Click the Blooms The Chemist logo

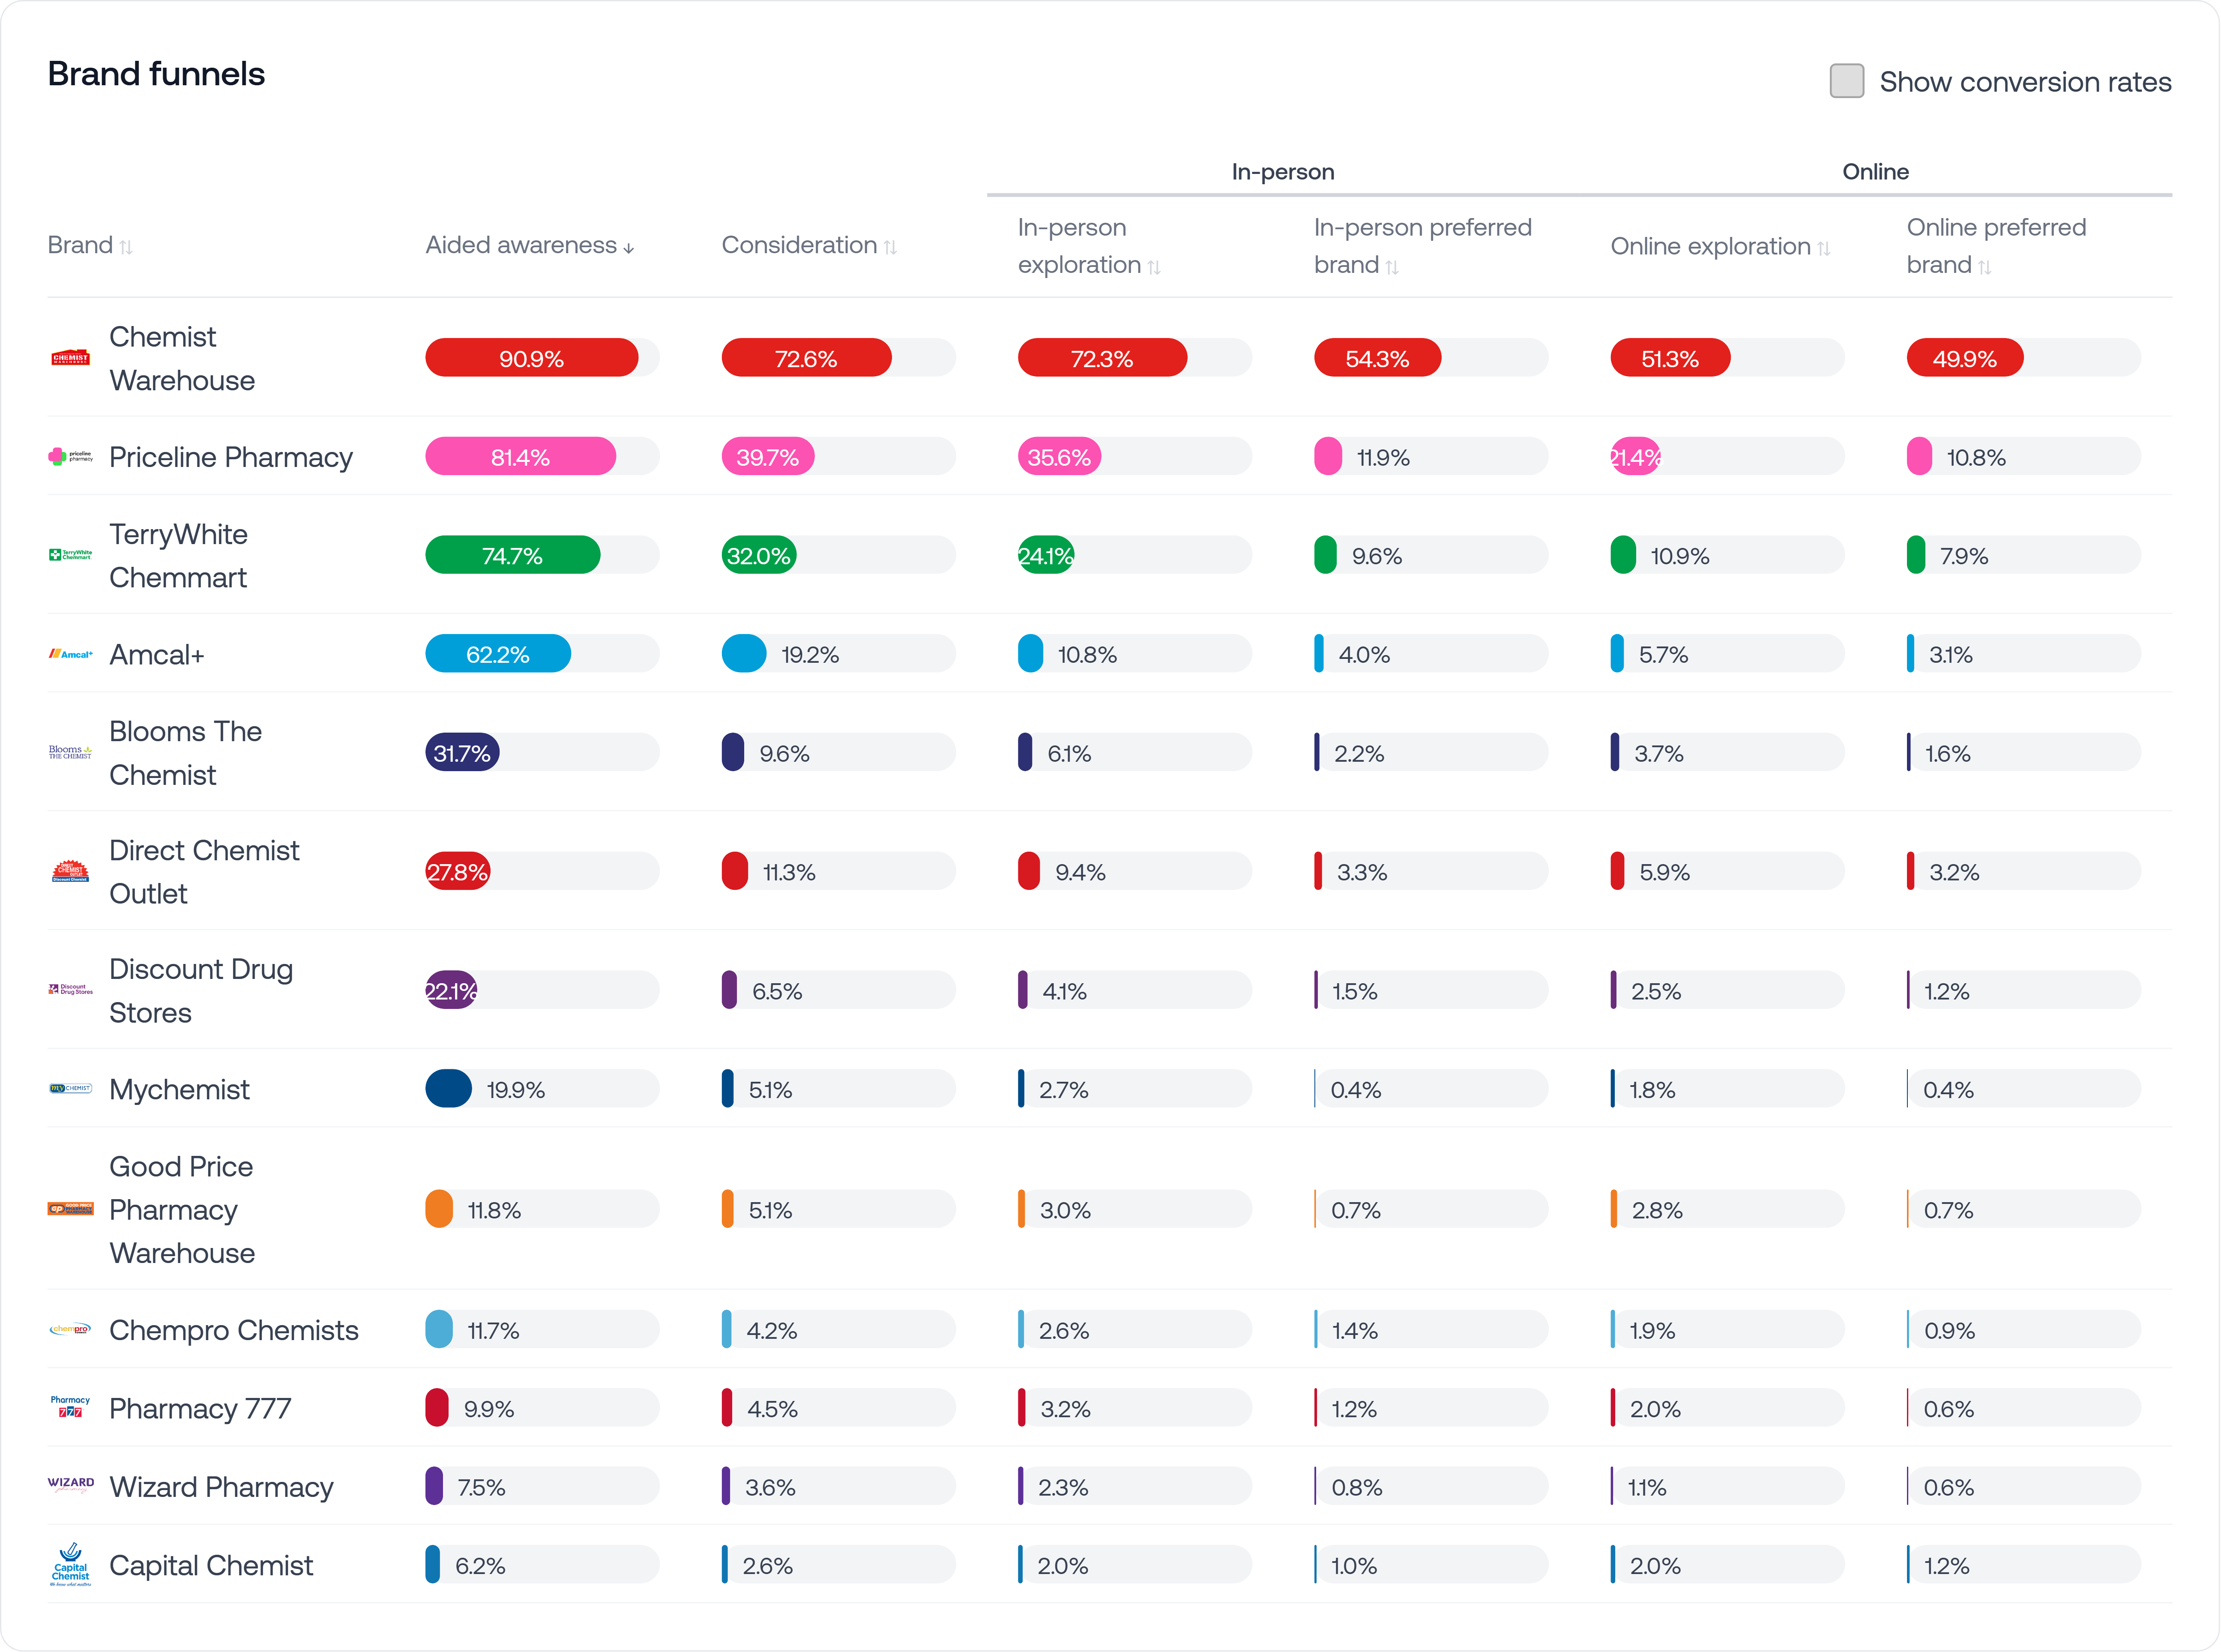[71, 752]
